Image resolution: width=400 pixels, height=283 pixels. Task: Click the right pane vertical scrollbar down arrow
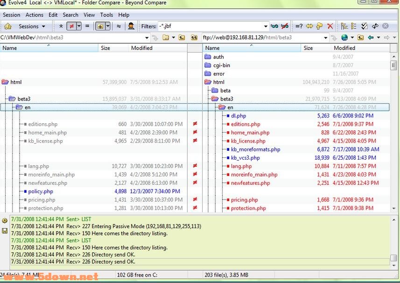[394, 209]
